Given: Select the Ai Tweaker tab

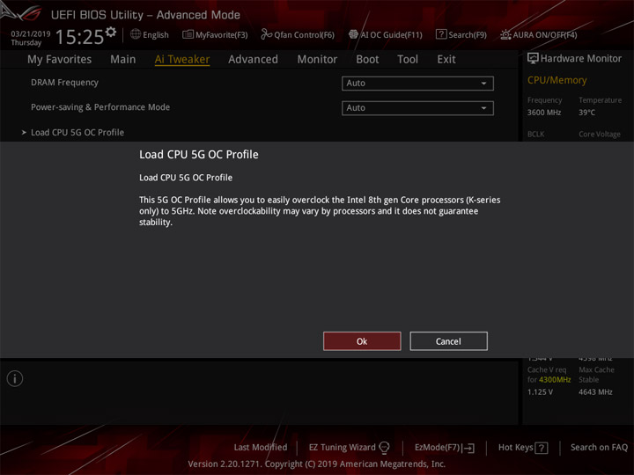Looking at the screenshot, I should pyautogui.click(x=182, y=60).
